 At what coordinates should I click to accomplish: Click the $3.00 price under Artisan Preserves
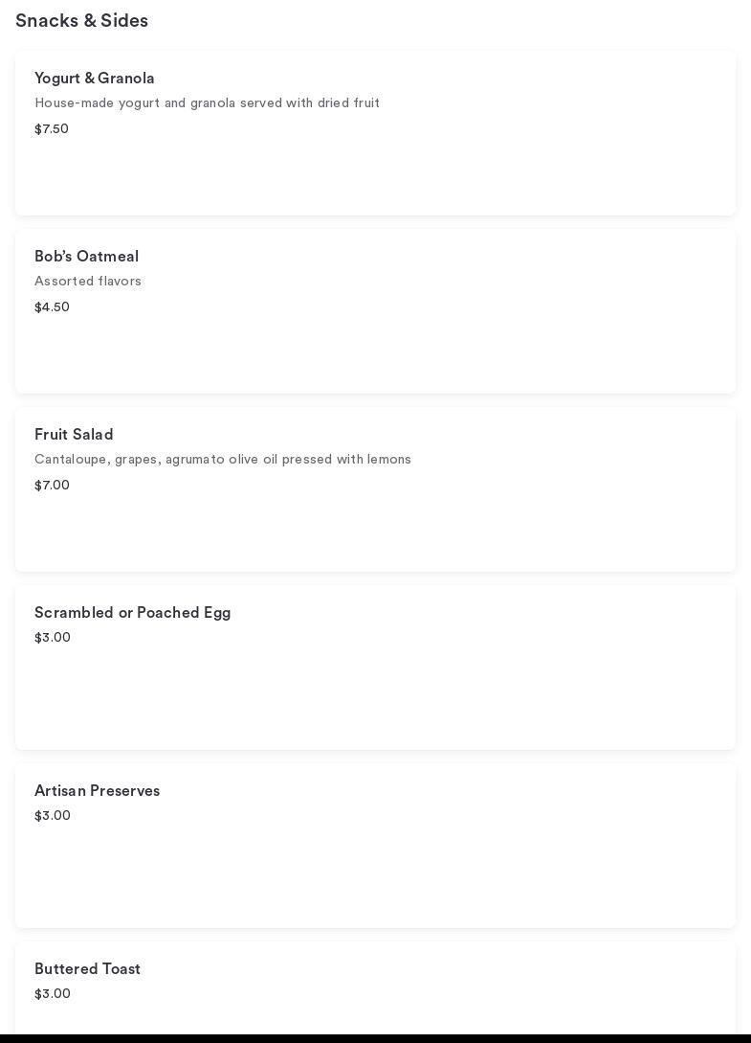click(x=53, y=816)
